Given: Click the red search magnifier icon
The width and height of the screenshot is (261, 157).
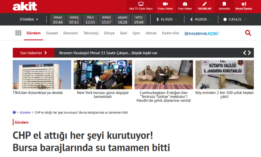Looking at the screenshot, I should click(248, 33).
